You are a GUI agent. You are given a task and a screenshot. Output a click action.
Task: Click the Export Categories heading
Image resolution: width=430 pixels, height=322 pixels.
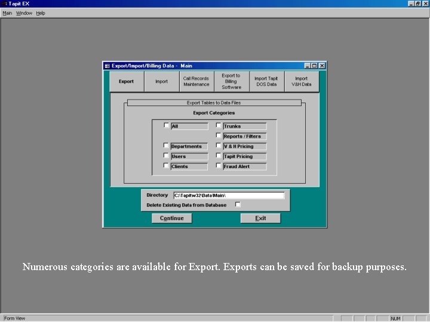(214, 113)
